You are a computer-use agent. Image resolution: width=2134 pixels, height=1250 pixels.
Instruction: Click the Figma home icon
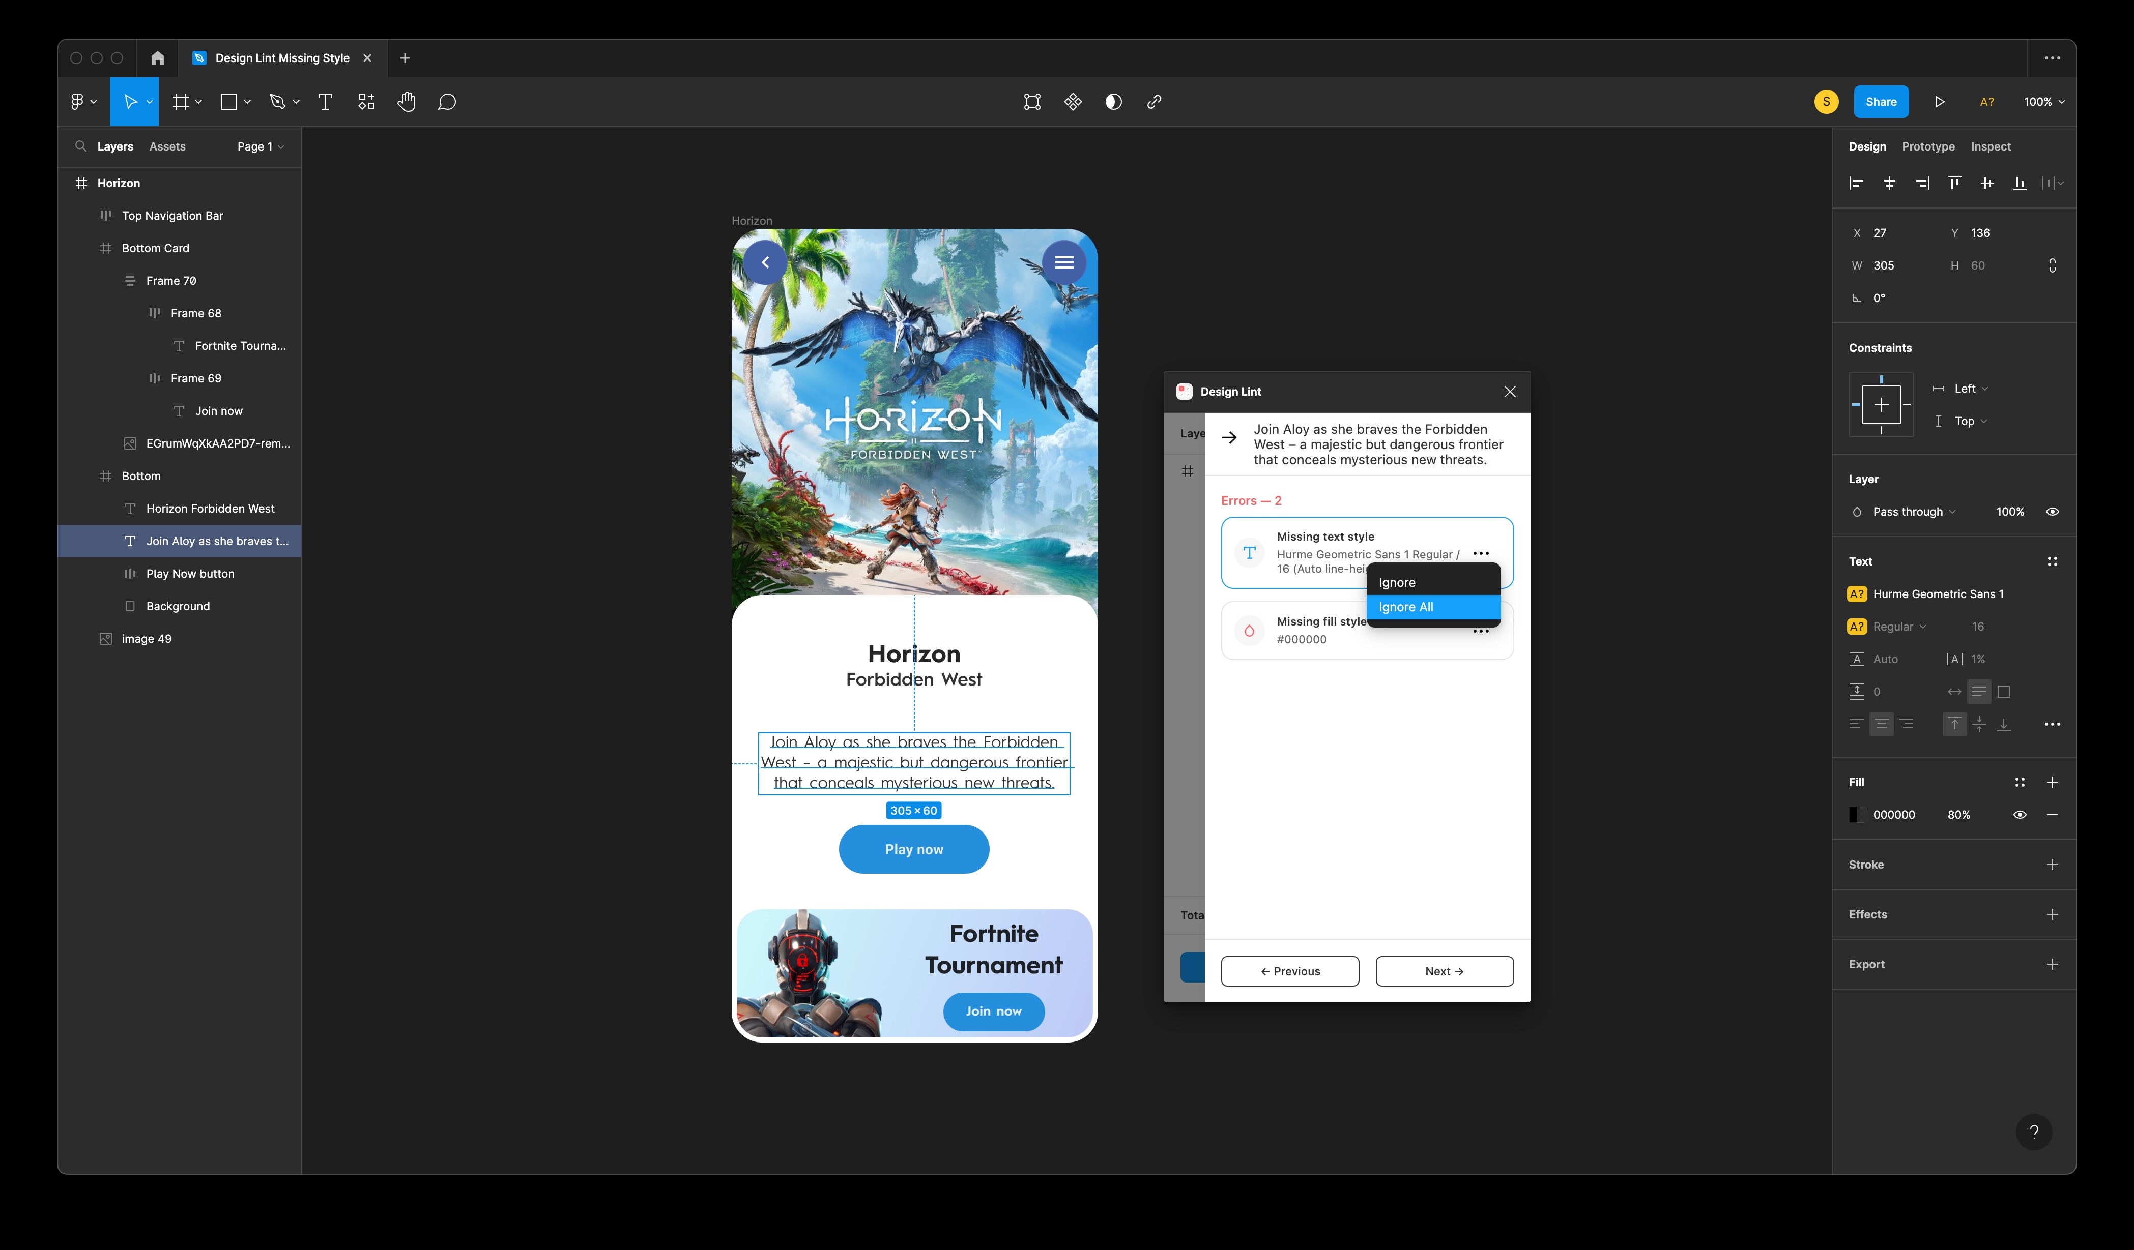[x=158, y=57]
